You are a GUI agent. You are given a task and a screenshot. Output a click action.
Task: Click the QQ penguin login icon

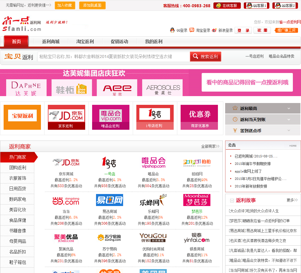[172, 30]
